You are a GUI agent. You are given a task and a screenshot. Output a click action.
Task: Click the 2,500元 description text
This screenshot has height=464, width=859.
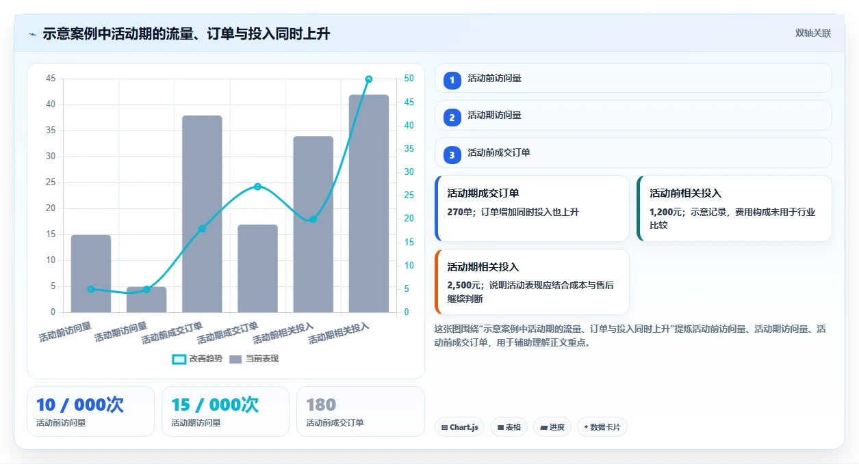[530, 292]
